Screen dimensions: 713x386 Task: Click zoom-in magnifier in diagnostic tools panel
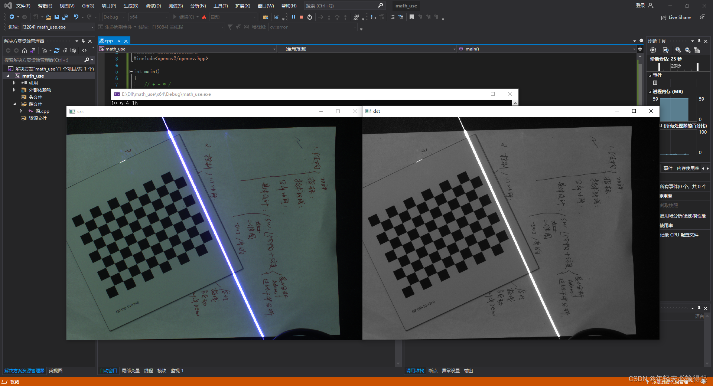point(678,50)
